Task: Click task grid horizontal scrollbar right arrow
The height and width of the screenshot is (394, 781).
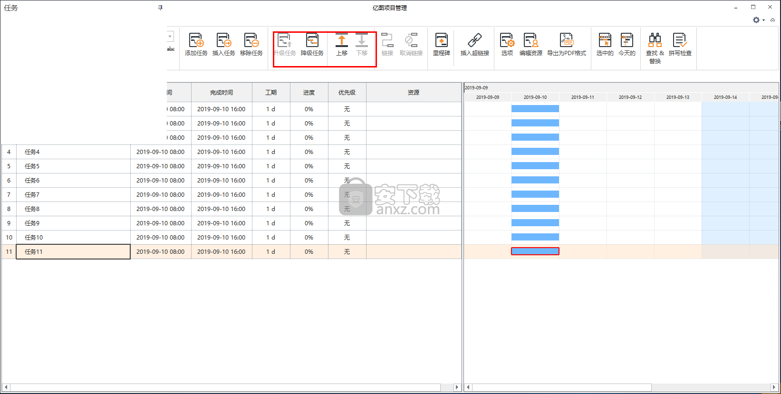Action: (457, 387)
